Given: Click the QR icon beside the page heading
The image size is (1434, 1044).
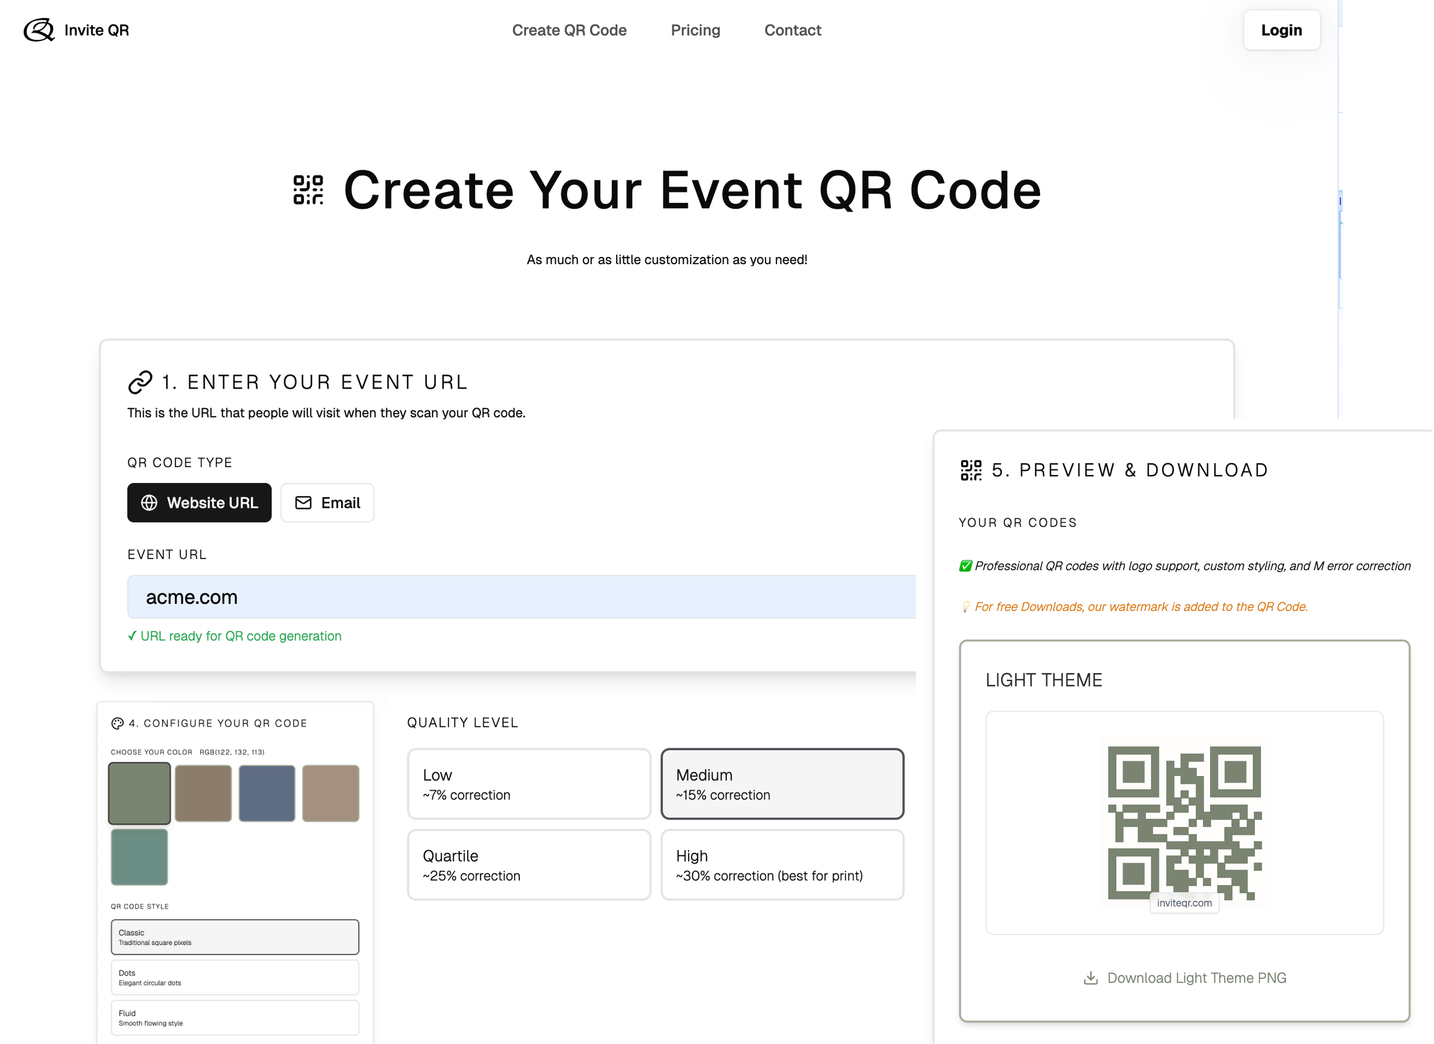Looking at the screenshot, I should click(309, 190).
